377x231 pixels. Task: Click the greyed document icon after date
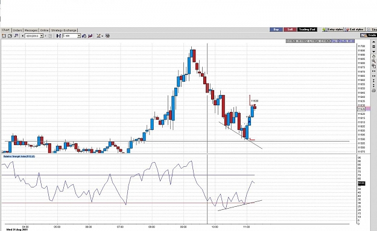[x=50, y=36]
